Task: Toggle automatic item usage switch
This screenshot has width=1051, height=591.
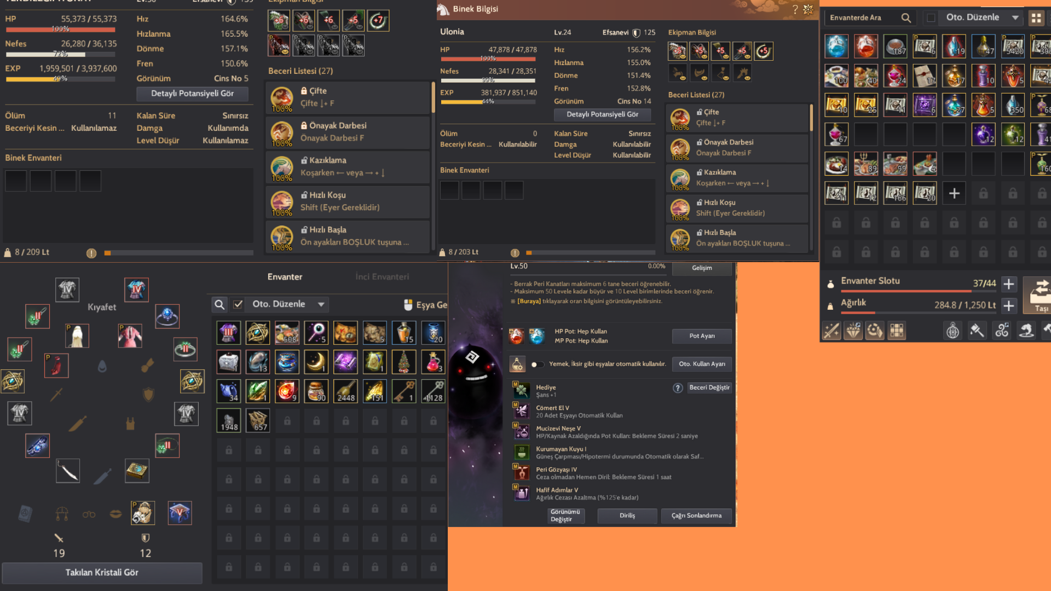Action: click(x=538, y=364)
